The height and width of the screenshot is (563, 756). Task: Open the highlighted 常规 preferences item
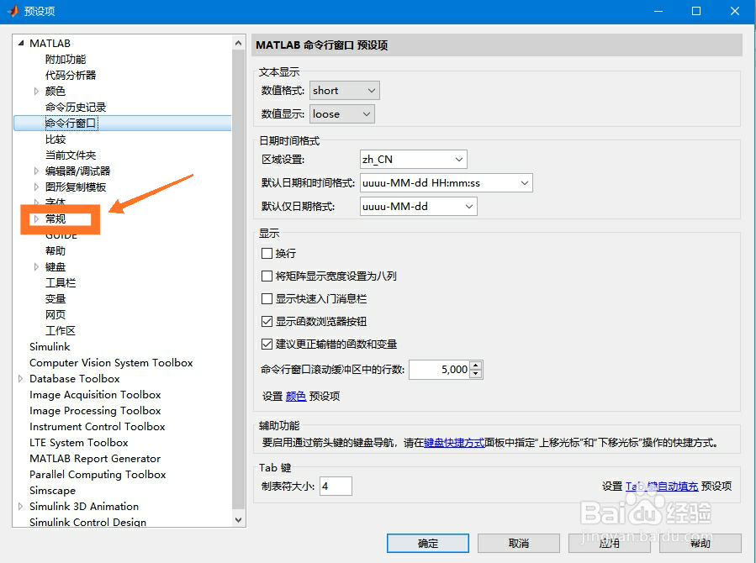pyautogui.click(x=57, y=218)
